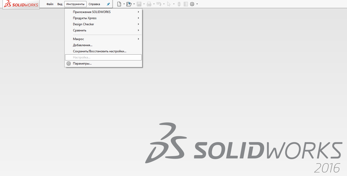347x176 pixels.
Task: Expand the New document dropdown arrow
Action: coord(124,4)
